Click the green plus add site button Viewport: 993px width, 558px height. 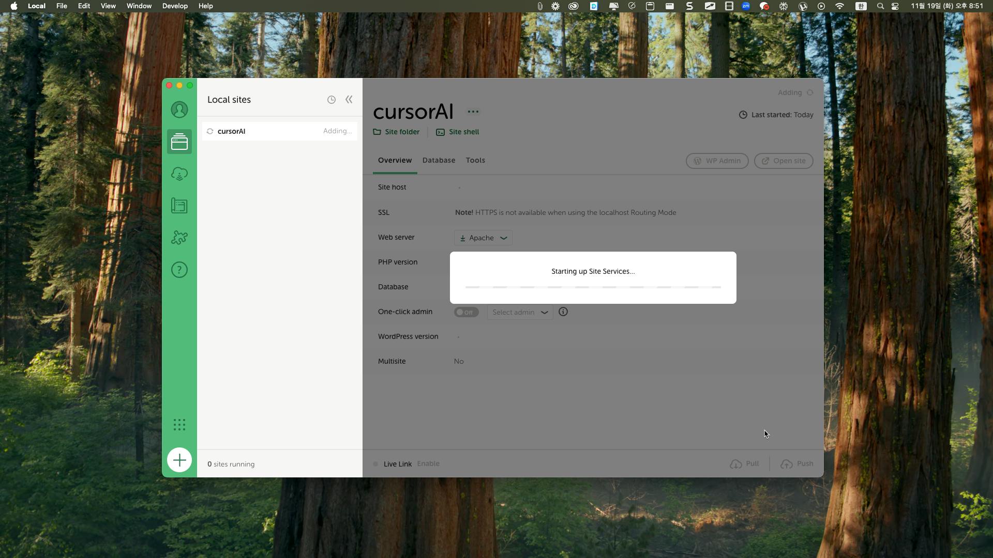tap(179, 460)
